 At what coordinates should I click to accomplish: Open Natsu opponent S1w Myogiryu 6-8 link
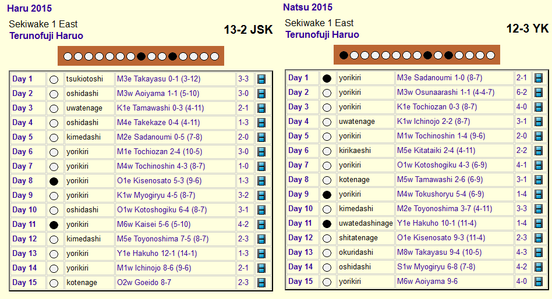436,267
